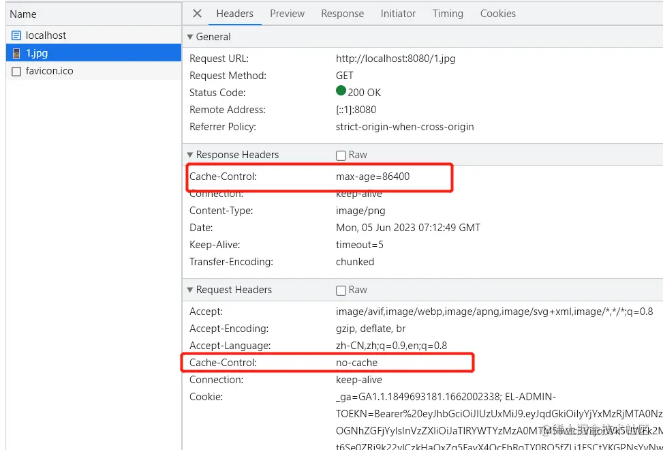Collapse the Request Headers section
The width and height of the screenshot is (663, 450).
pyautogui.click(x=190, y=290)
